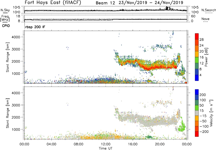Click the 'Power [dB]' colorbar title

click(206, 57)
